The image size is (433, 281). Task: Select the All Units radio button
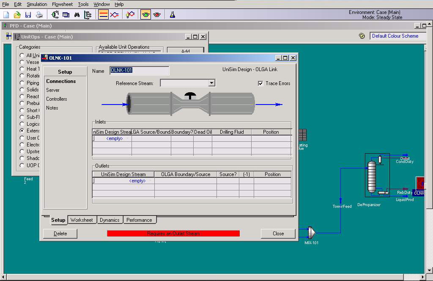tap(22, 55)
